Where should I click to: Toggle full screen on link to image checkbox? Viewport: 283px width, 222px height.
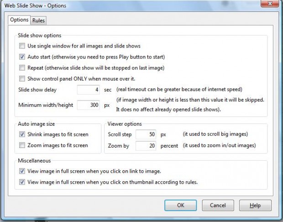pos(22,171)
